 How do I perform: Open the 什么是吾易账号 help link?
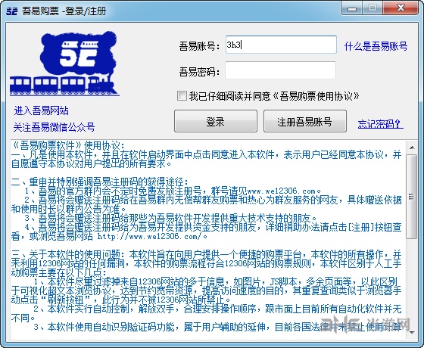pos(376,46)
